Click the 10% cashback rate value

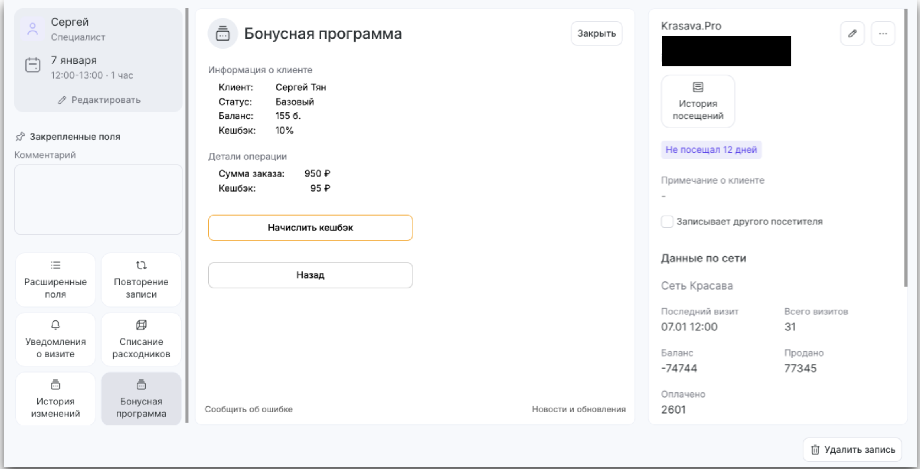click(284, 131)
